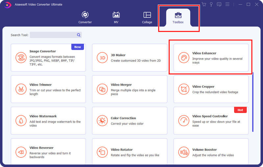Image resolution: width=263 pixels, height=167 pixels.
Task: Open the Color Correction tool
Action: pyautogui.click(x=130, y=121)
